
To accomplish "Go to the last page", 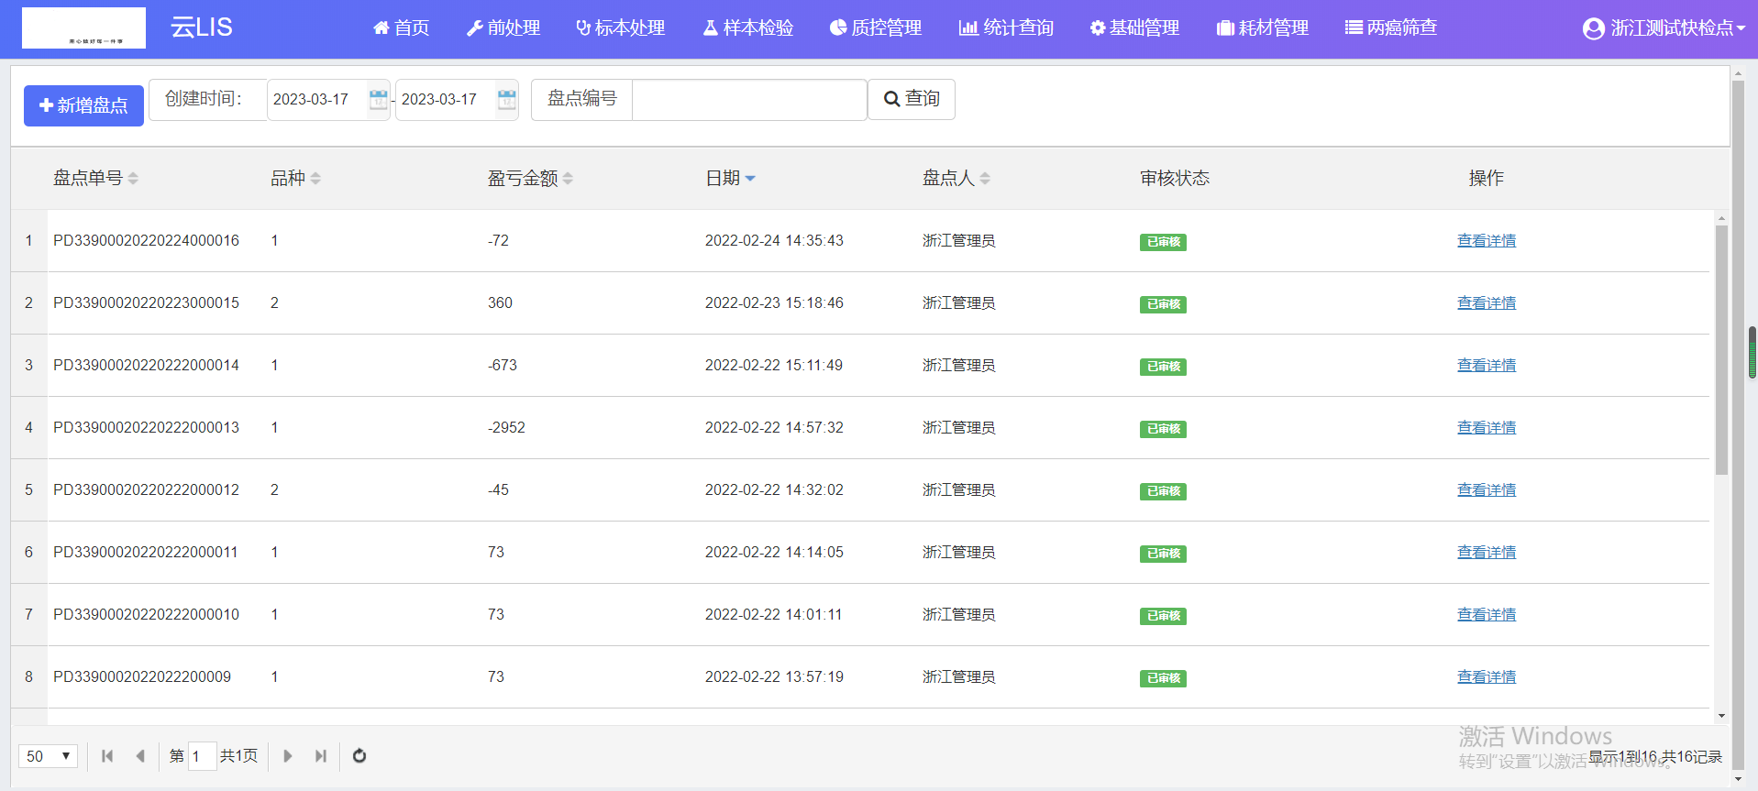I will tap(320, 756).
